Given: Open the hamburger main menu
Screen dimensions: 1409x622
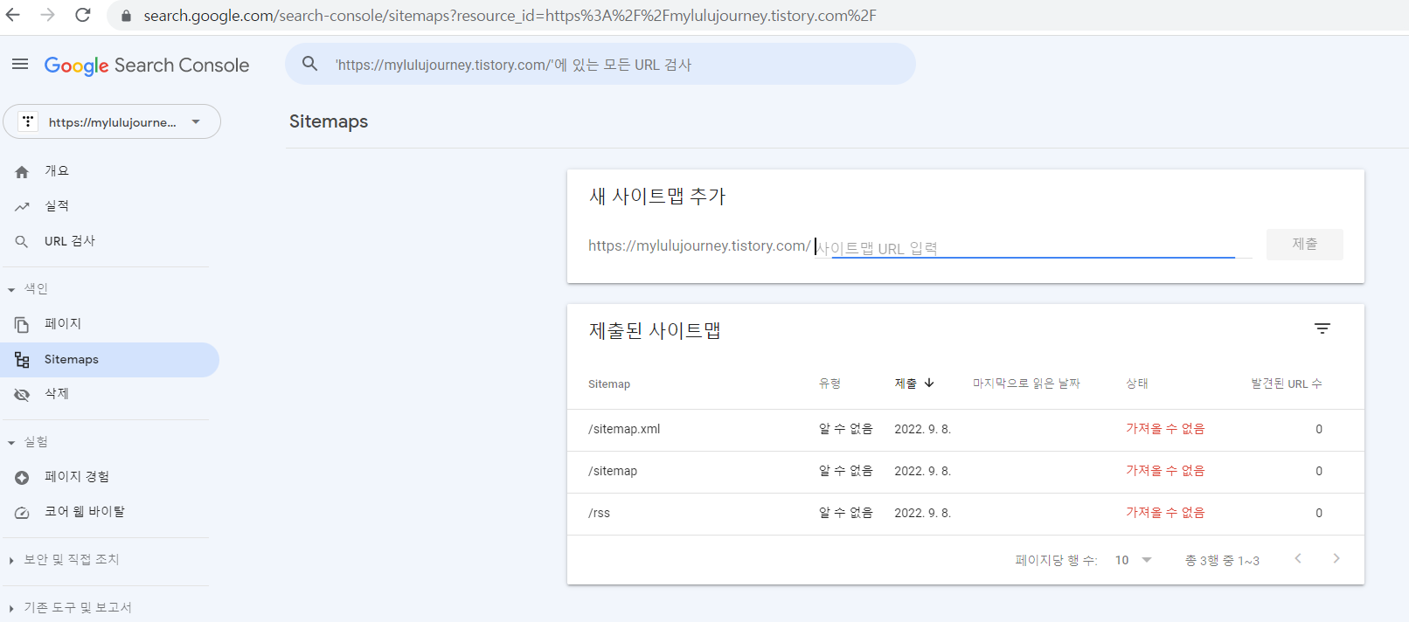Looking at the screenshot, I should tap(20, 64).
